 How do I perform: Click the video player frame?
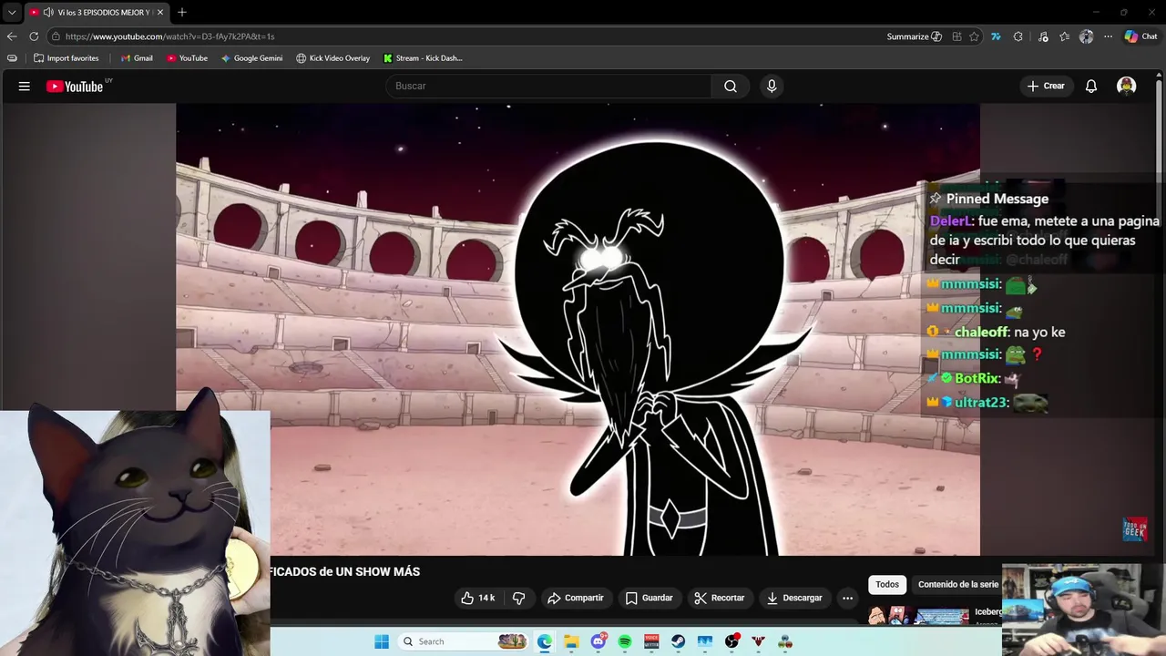pyautogui.click(x=578, y=329)
